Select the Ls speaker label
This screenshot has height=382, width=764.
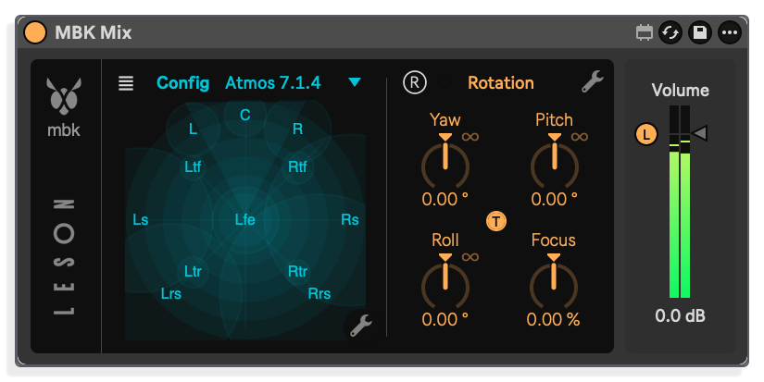pos(141,219)
